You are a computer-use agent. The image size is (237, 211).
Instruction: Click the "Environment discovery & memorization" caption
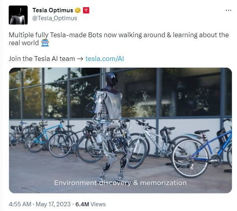(x=120, y=183)
